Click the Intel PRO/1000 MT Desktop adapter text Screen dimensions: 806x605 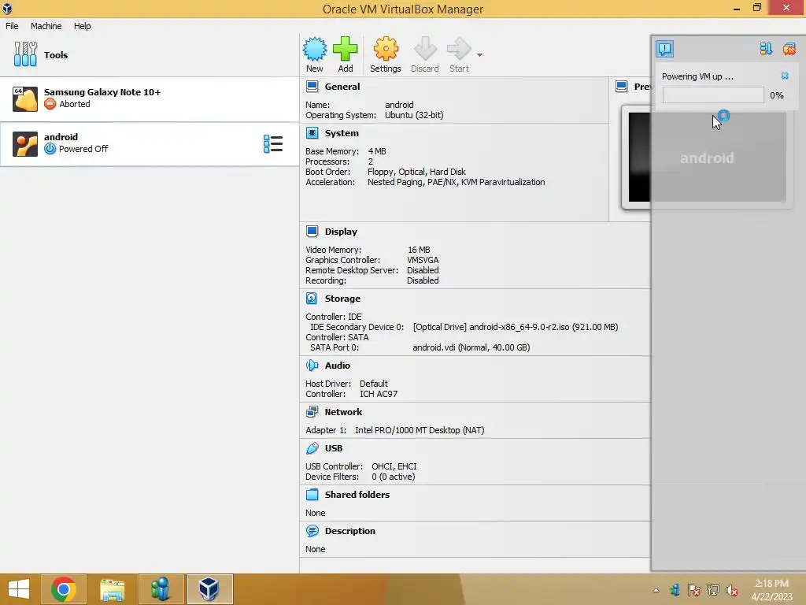pyautogui.click(x=420, y=430)
